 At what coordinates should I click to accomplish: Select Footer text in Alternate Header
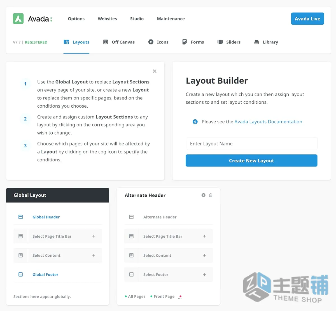(x=156, y=275)
